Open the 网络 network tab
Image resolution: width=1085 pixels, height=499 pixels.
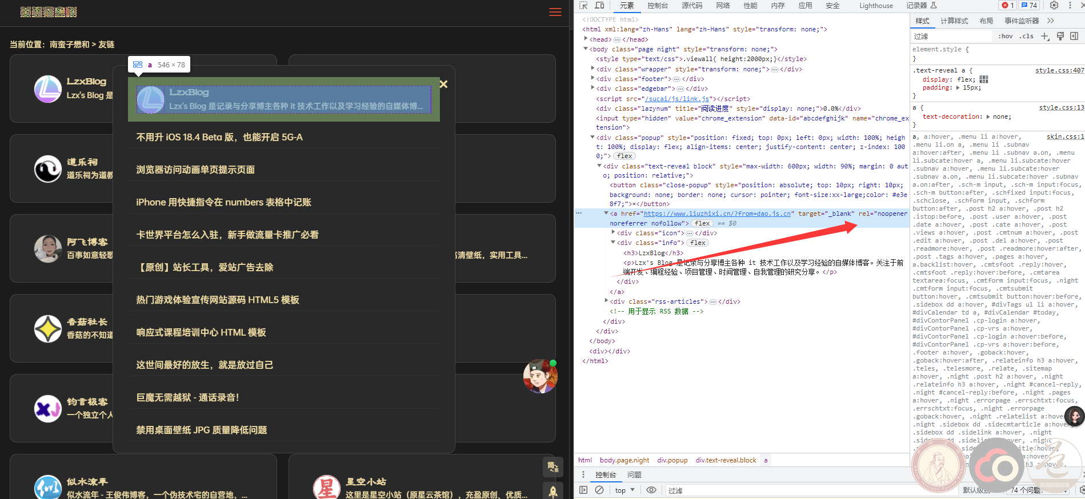coord(723,6)
